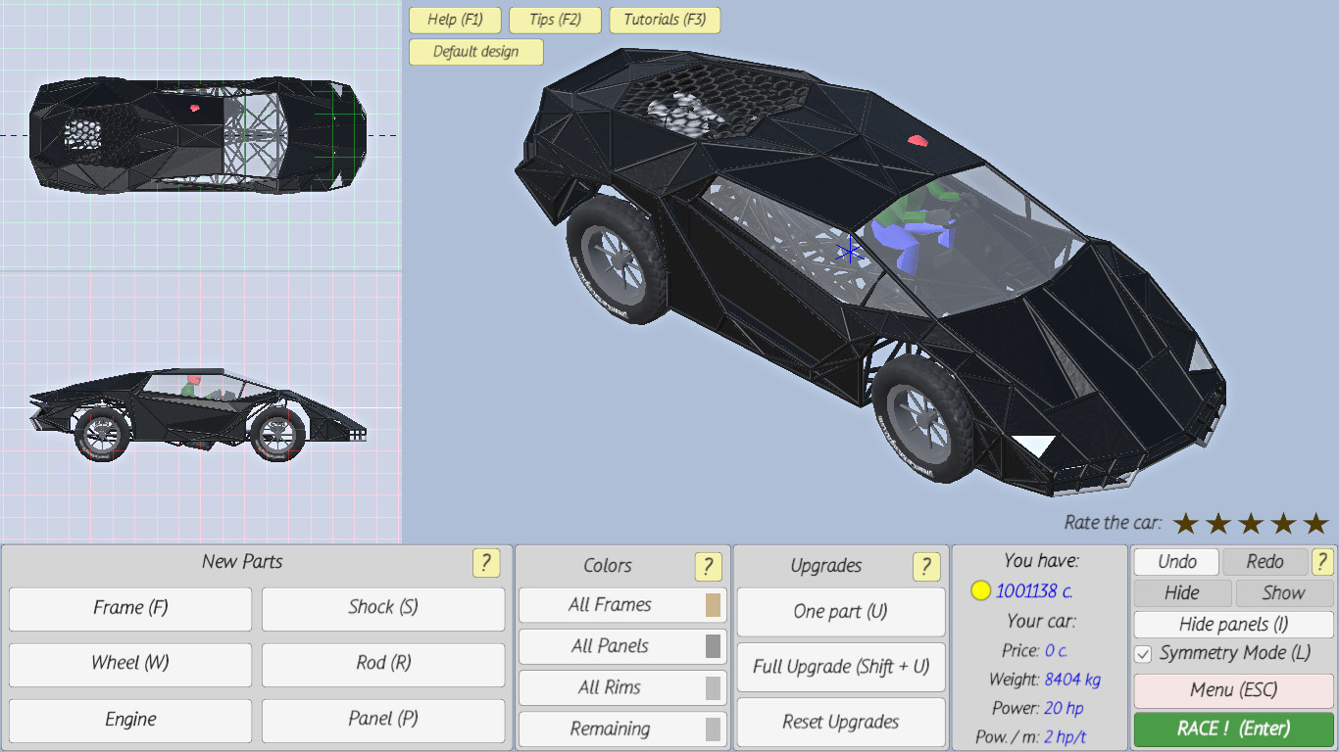Rate the car with the first star
Viewport: 1339px width, 752px height.
(x=1186, y=524)
